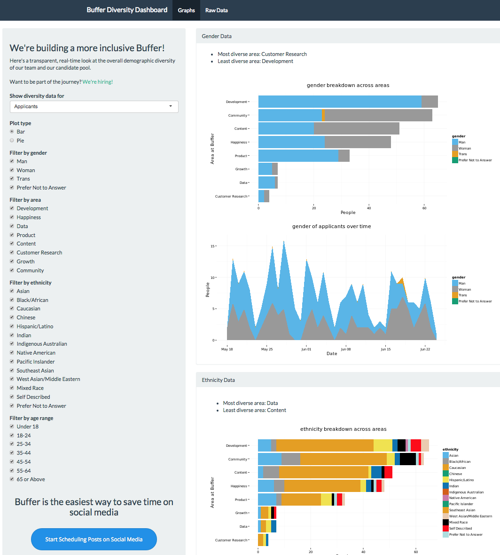500x555 pixels.
Task: Toggle the Black/African checkbox
Action: coord(12,300)
